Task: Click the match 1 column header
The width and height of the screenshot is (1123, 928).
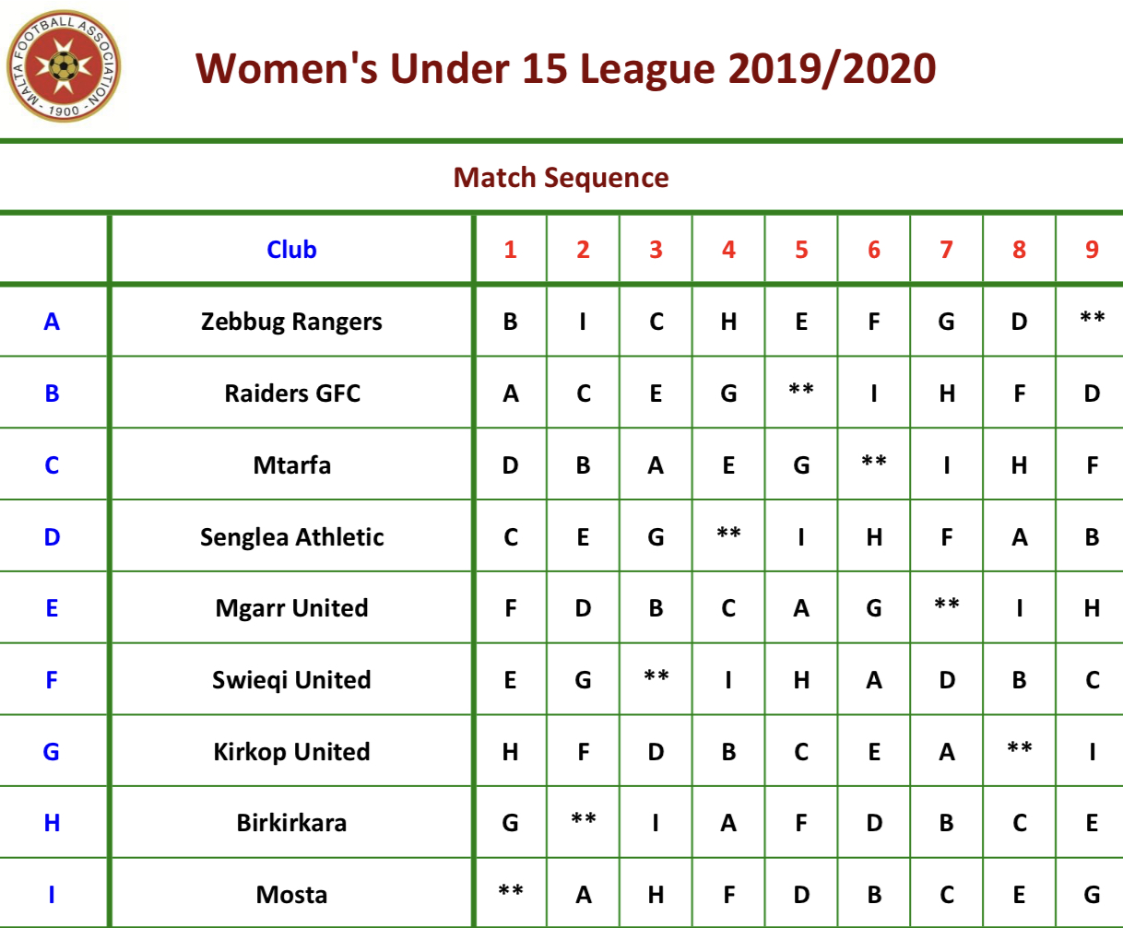Action: 510,250
